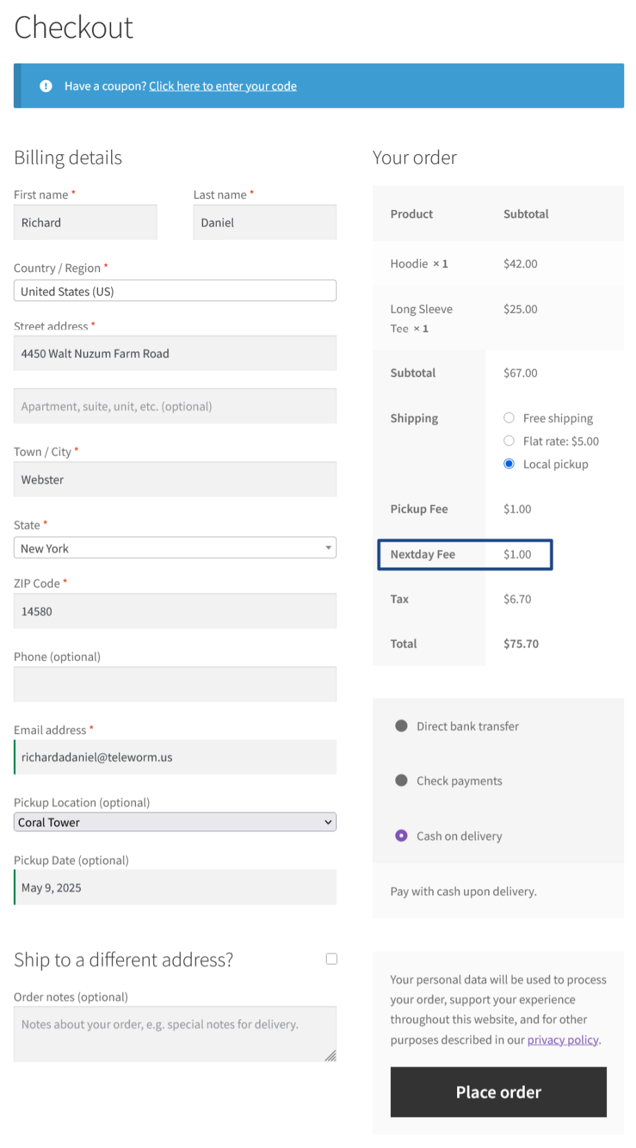
Task: Select Check payments method
Action: pyautogui.click(x=401, y=781)
